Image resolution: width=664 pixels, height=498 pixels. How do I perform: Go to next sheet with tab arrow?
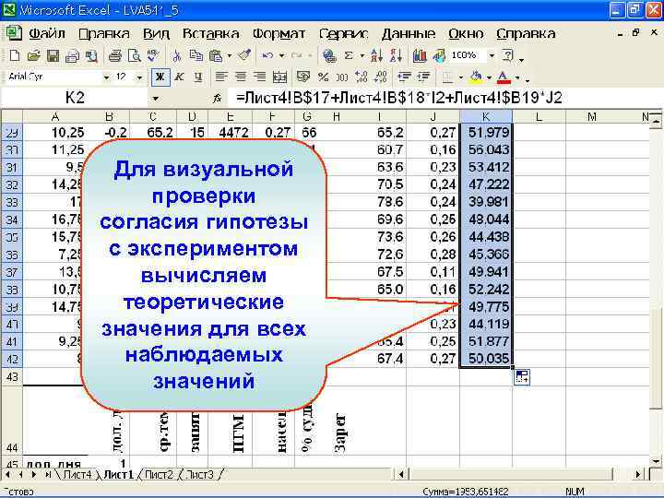tap(35, 475)
